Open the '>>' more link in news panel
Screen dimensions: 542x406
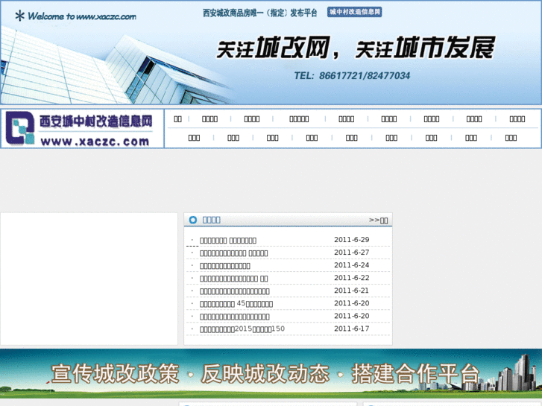click(x=378, y=220)
